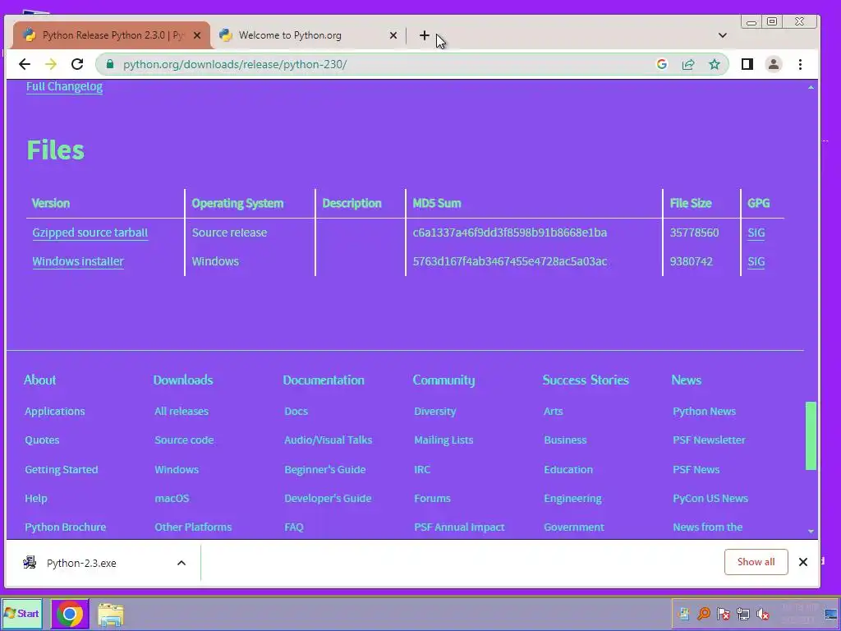Open the Forums link
The image size is (841, 631).
tap(432, 498)
